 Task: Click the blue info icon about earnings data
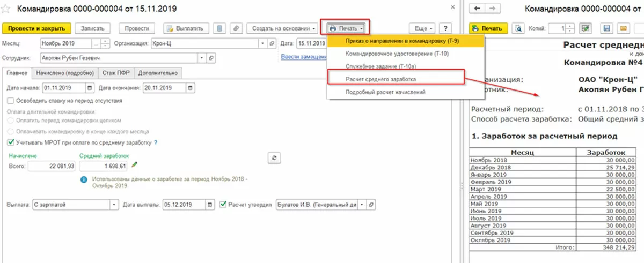coord(84,180)
